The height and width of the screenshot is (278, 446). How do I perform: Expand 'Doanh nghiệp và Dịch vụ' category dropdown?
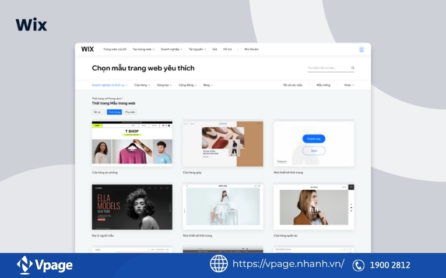click(x=110, y=85)
